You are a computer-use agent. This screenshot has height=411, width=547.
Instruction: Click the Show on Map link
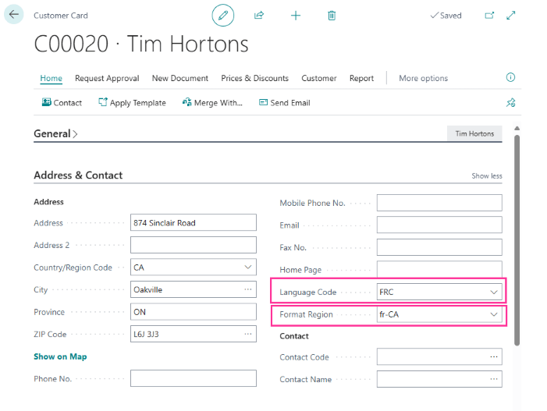coord(60,356)
